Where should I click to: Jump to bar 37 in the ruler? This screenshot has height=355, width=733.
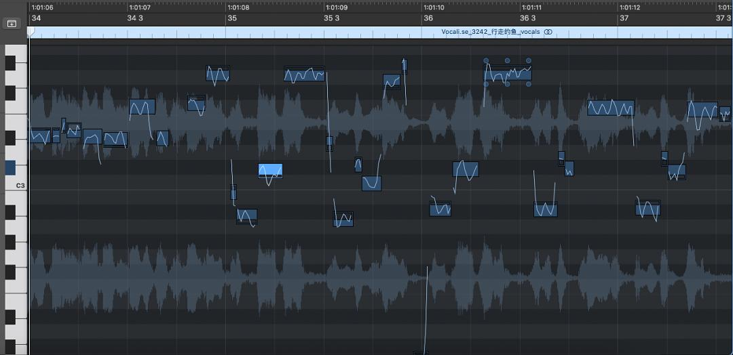(624, 18)
